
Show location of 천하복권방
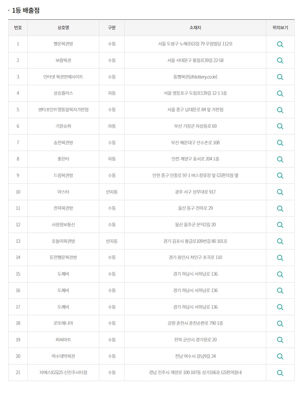click(280, 208)
